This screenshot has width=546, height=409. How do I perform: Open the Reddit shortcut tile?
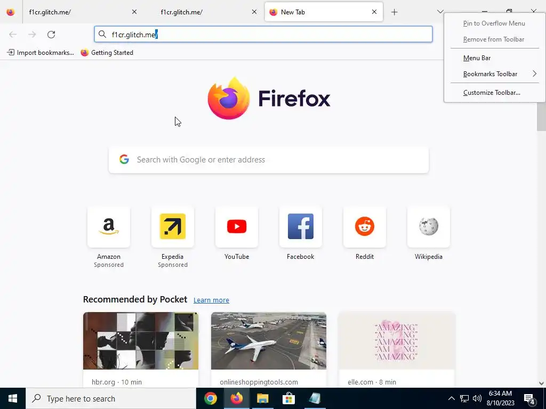coord(365,227)
